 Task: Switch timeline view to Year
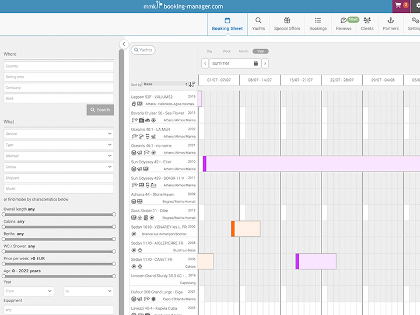coord(260,51)
